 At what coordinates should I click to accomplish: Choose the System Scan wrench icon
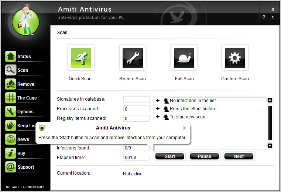pos(132,58)
